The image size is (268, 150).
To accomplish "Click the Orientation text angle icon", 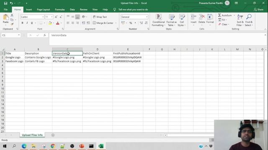I will tap(84, 17).
